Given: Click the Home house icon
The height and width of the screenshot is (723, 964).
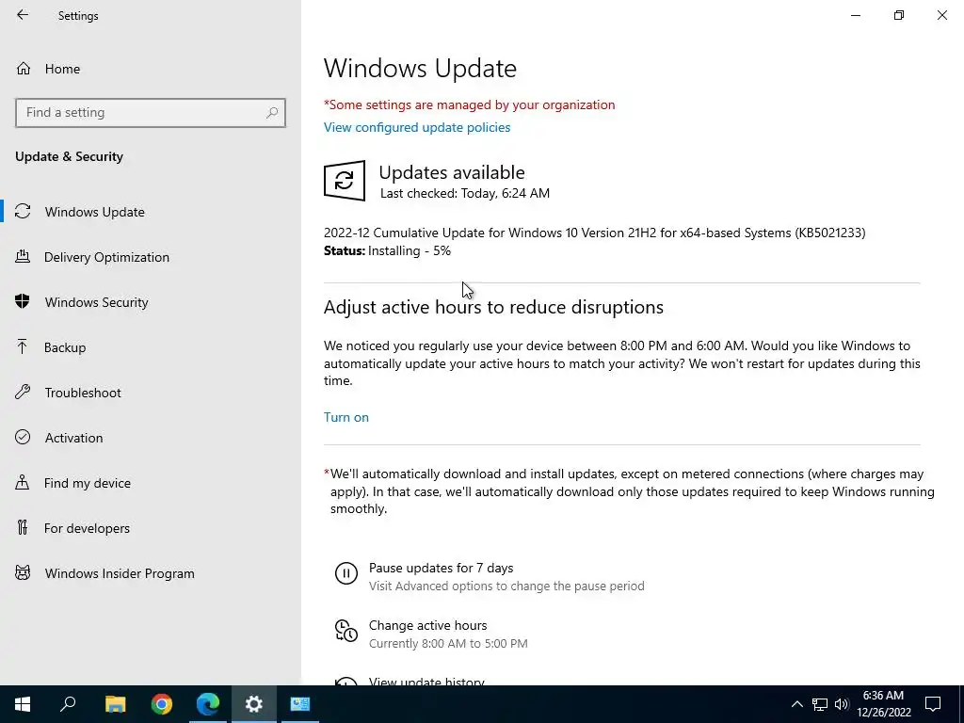Looking at the screenshot, I should 24,68.
